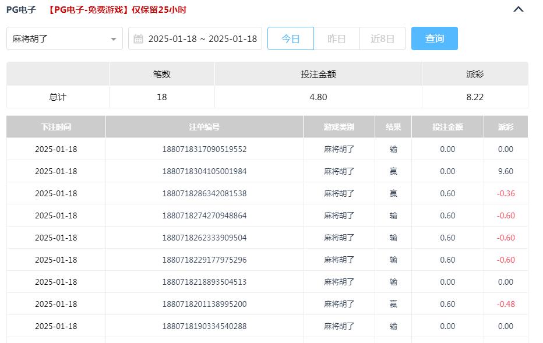Click the 下注时间 column header
Image resolution: width=543 pixels, height=343 pixels.
(x=55, y=126)
